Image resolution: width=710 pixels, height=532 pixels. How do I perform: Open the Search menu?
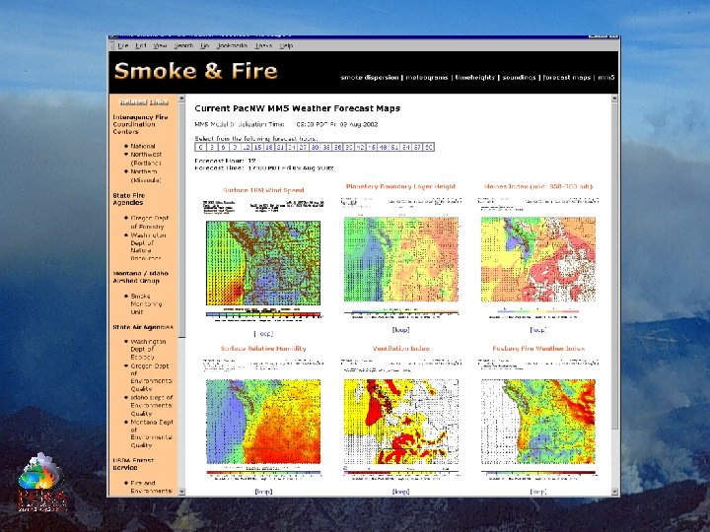183,45
